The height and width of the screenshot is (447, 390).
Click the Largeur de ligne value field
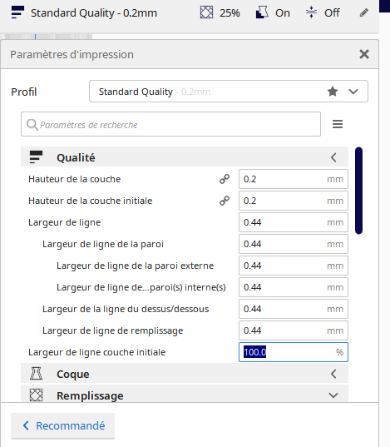tap(294, 222)
